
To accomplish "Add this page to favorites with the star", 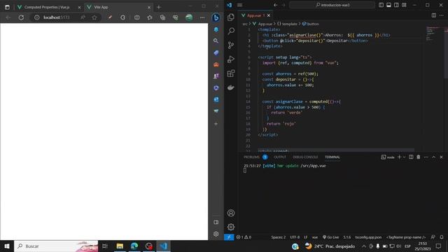I will point(94,17).
